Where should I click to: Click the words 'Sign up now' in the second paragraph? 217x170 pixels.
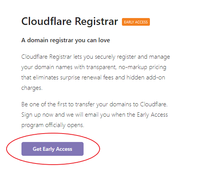pos(37,115)
